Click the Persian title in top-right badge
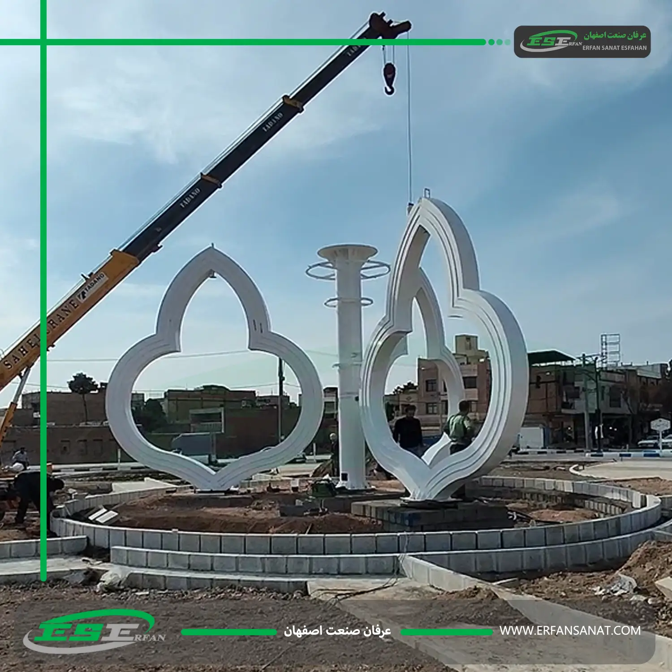This screenshot has width=672, height=672. point(615,35)
